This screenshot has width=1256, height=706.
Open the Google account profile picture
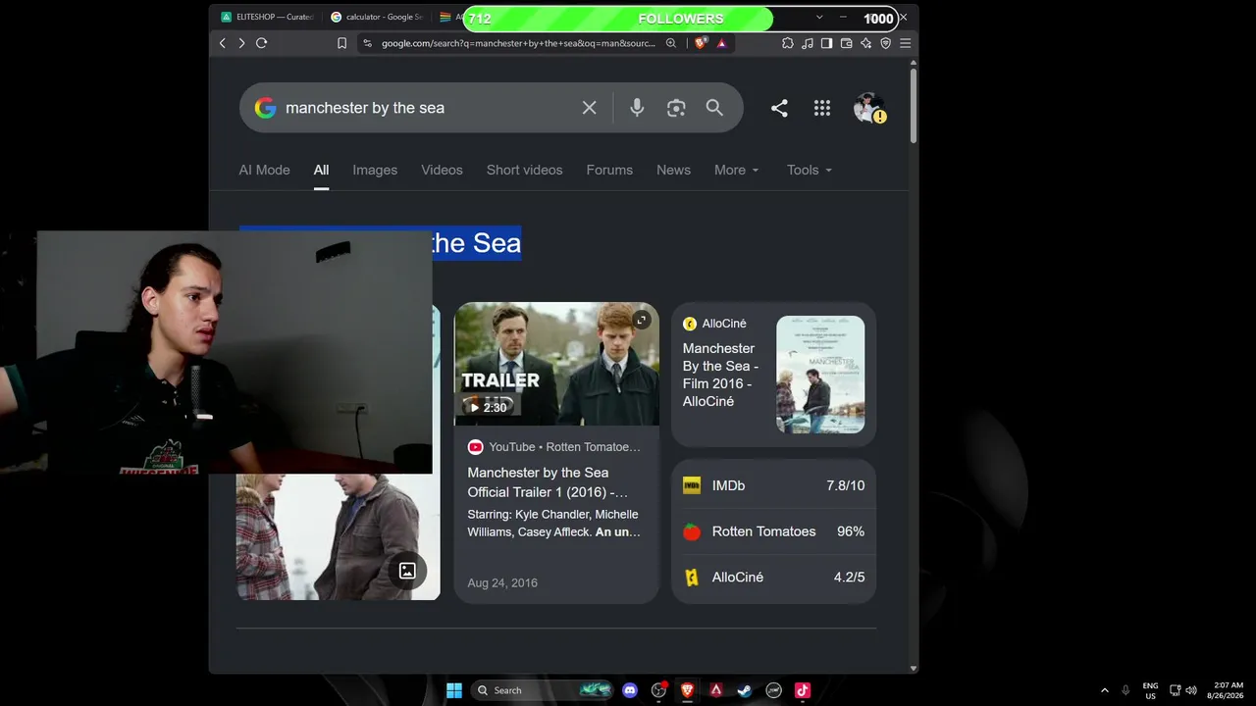pyautogui.click(x=868, y=108)
